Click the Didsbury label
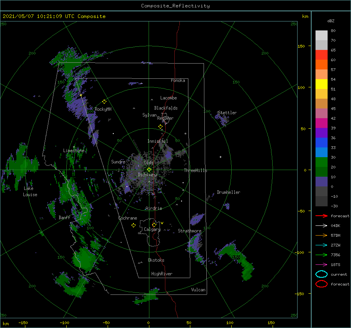This screenshot has width=351, height=328. [x=147, y=175]
